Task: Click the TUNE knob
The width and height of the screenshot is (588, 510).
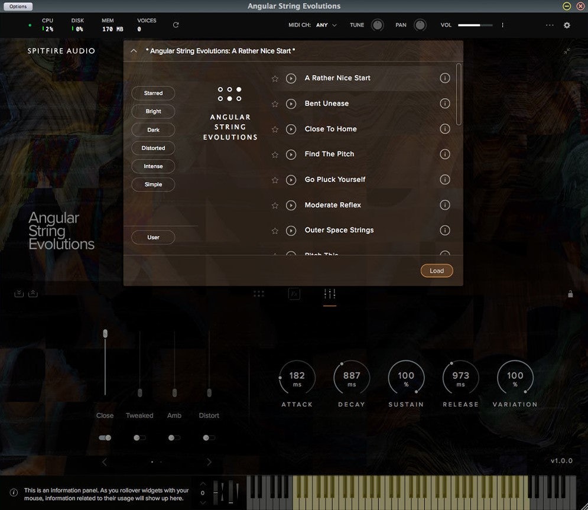Action: tap(377, 25)
